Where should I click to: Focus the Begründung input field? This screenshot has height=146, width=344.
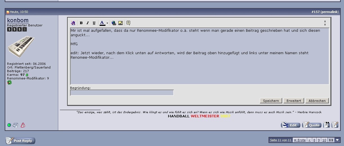tap(122, 93)
